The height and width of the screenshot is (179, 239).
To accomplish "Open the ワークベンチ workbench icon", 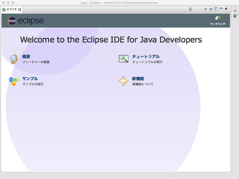I will tap(218, 18).
